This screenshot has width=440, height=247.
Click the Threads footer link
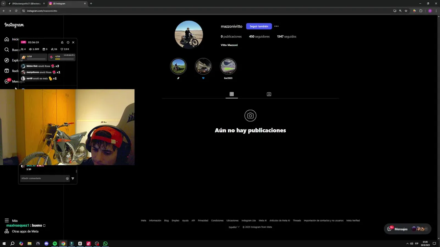[x=297, y=221]
